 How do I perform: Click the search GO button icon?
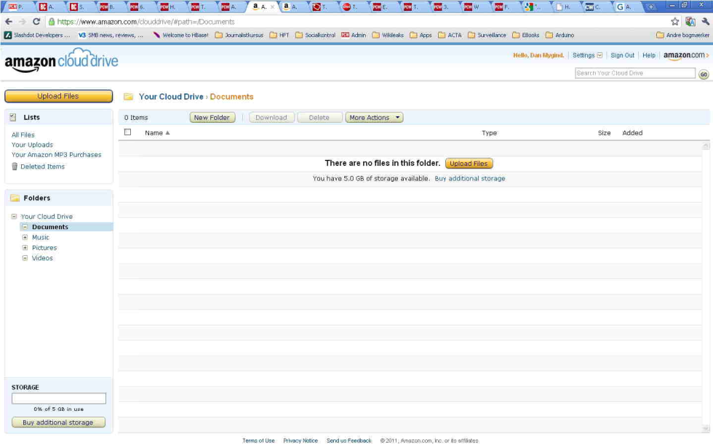[704, 74]
